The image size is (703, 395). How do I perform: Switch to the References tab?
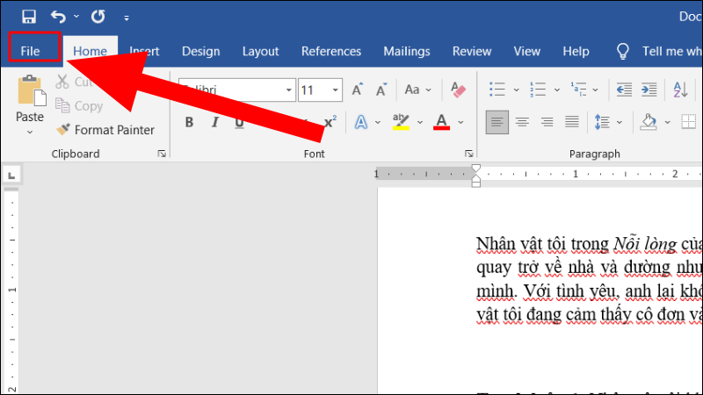[x=331, y=51]
